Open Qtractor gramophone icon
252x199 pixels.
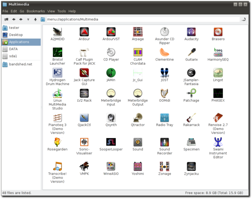pyautogui.click(x=138, y=118)
